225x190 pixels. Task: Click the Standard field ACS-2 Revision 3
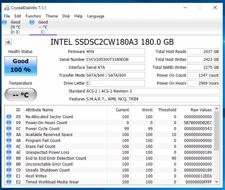[x=153, y=91]
